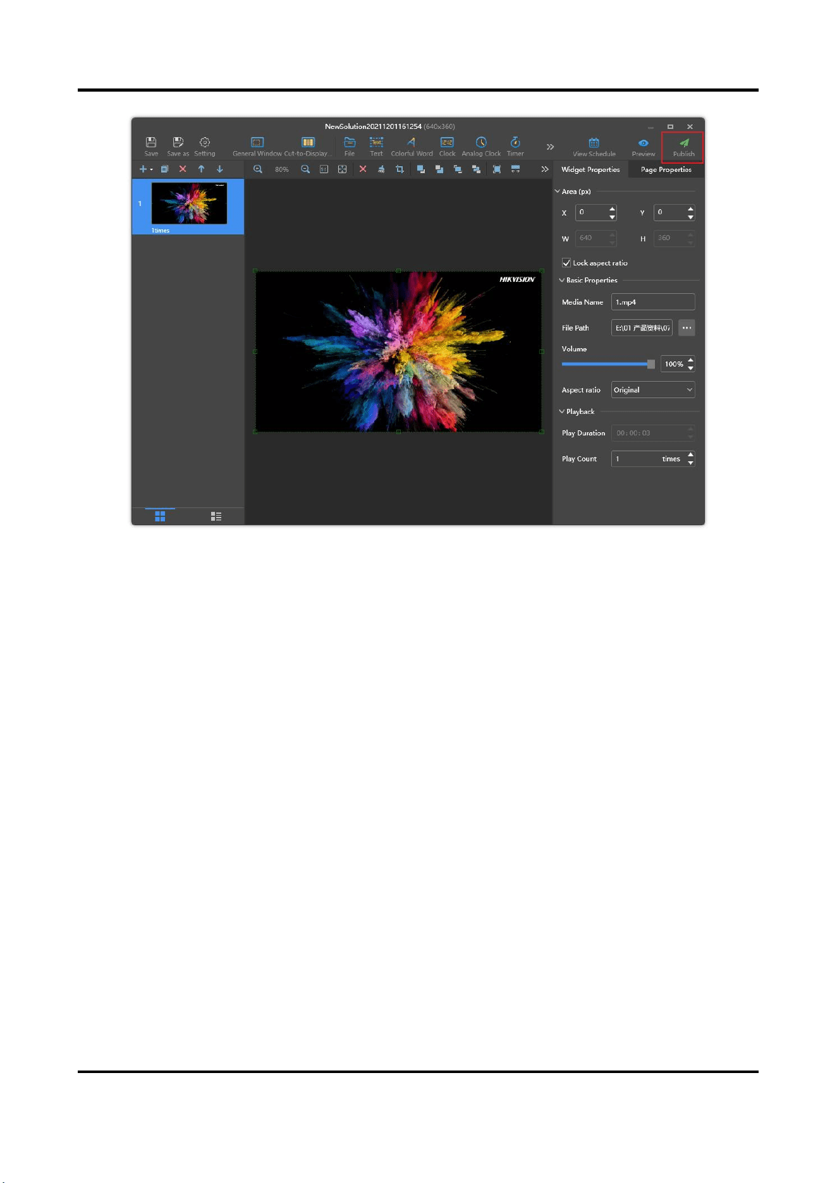Screen dimensions: 837x1183
Task: Switch to Page Properties tab
Action: tap(666, 169)
